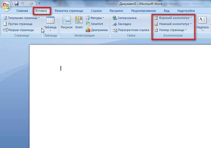This screenshot has height=148, width=211.
Task: Expand the Фигуры dropdown arrow
Action: pos(104,18)
